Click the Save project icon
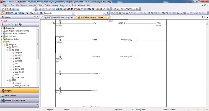The height and width of the screenshot is (111, 209). [10, 9]
